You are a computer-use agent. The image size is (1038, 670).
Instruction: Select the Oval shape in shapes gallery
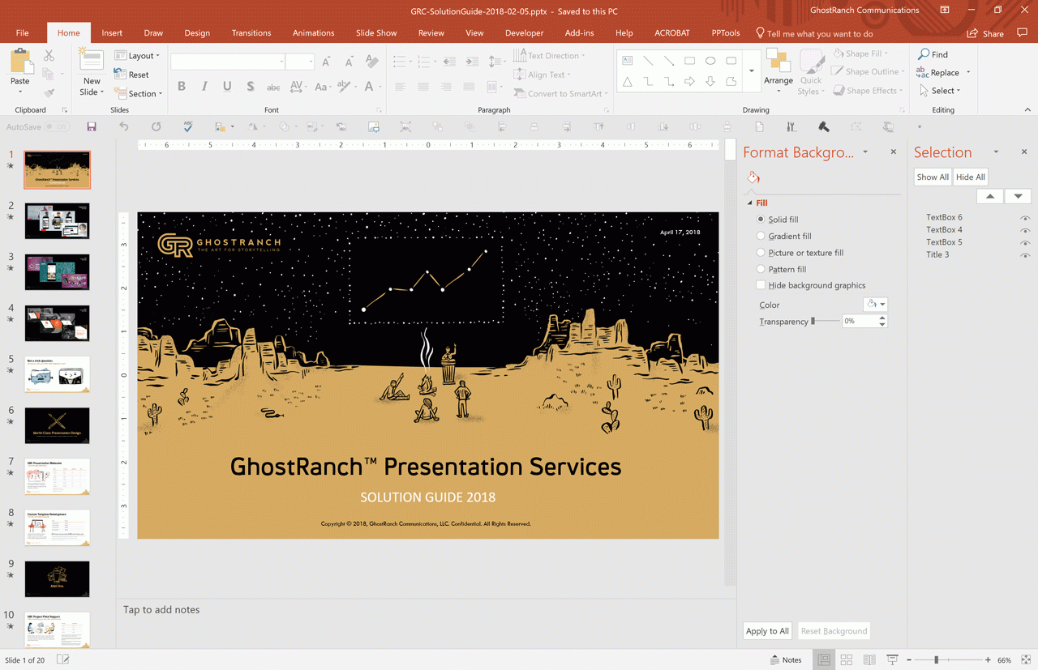tap(710, 61)
